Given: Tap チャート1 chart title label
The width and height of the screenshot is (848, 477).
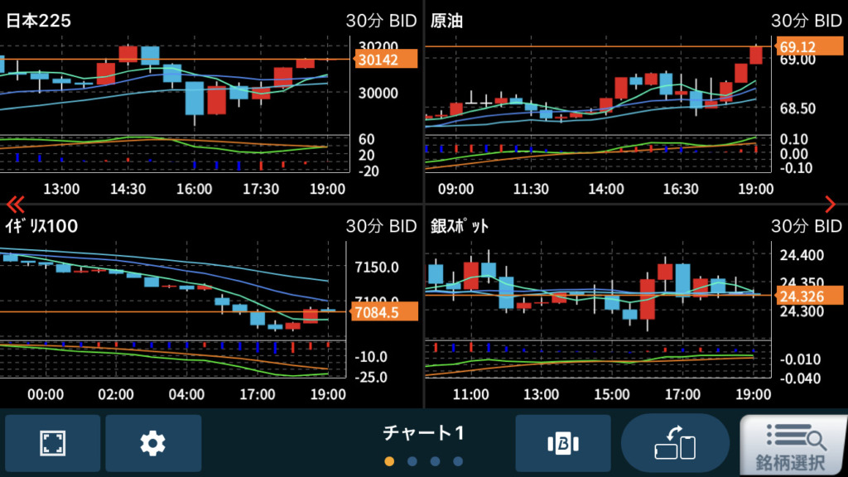Looking at the screenshot, I should pos(423,432).
